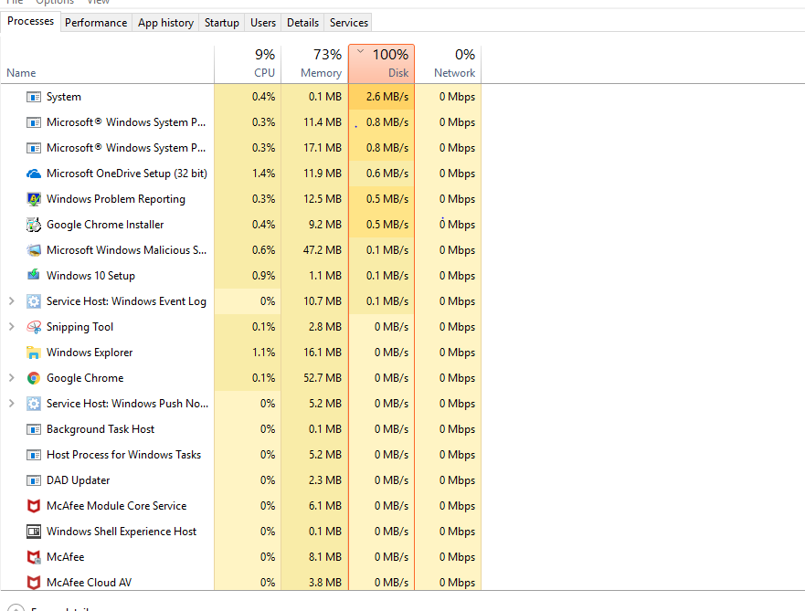Click the 47.2 MB memory value
This screenshot has height=611, width=805.
coord(322,250)
